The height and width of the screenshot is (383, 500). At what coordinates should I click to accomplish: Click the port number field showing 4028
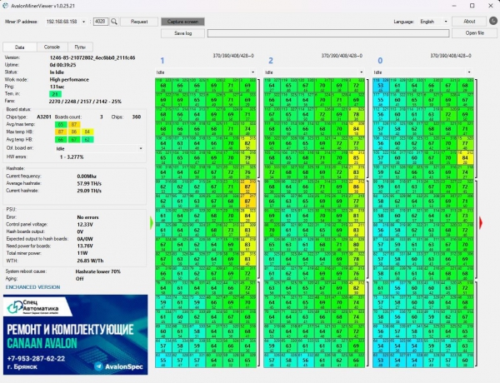coord(100,21)
